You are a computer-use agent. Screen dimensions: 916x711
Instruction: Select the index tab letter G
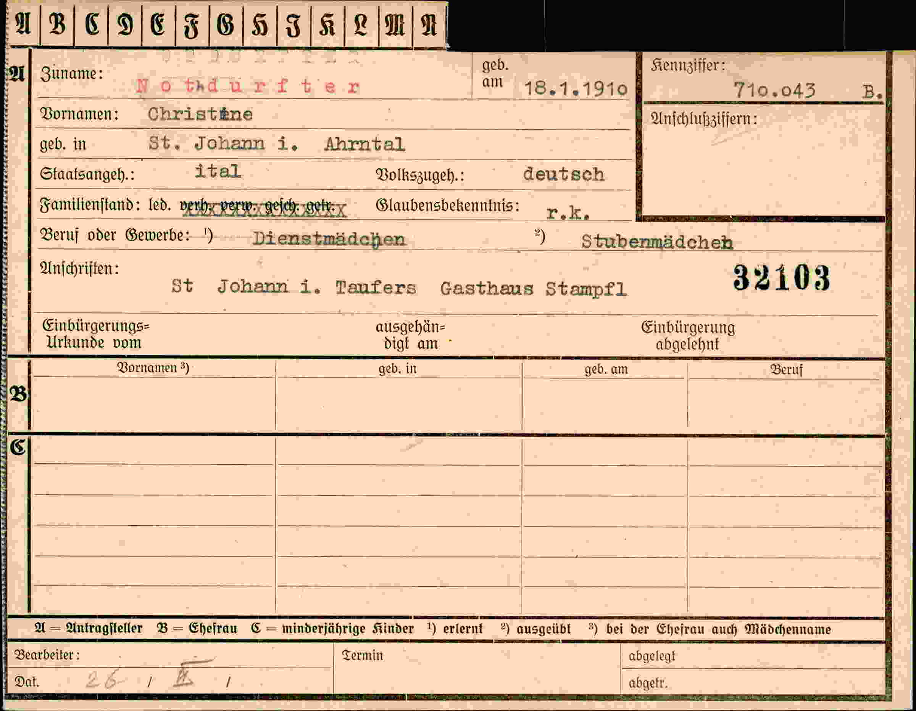[x=225, y=24]
